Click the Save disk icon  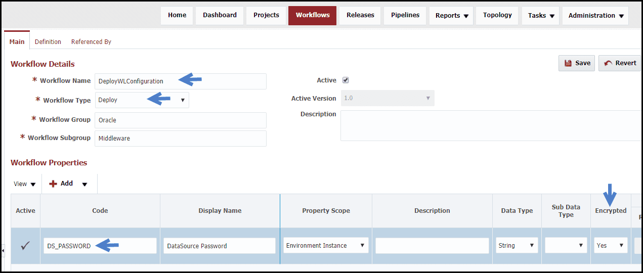tap(568, 63)
